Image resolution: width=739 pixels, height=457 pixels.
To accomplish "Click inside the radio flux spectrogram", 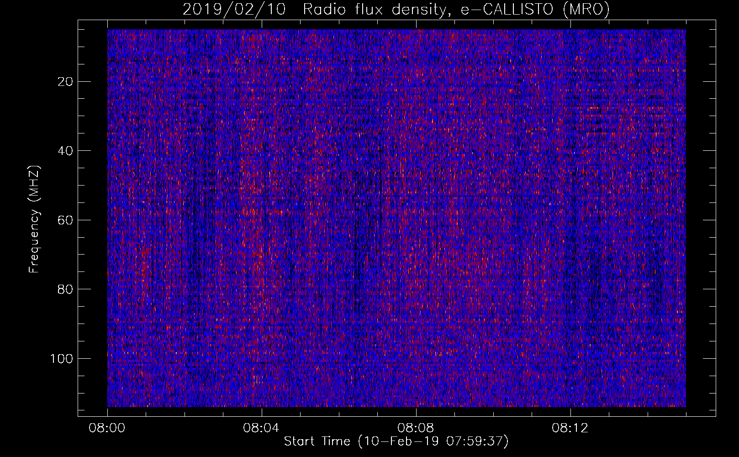I will 396,218.
